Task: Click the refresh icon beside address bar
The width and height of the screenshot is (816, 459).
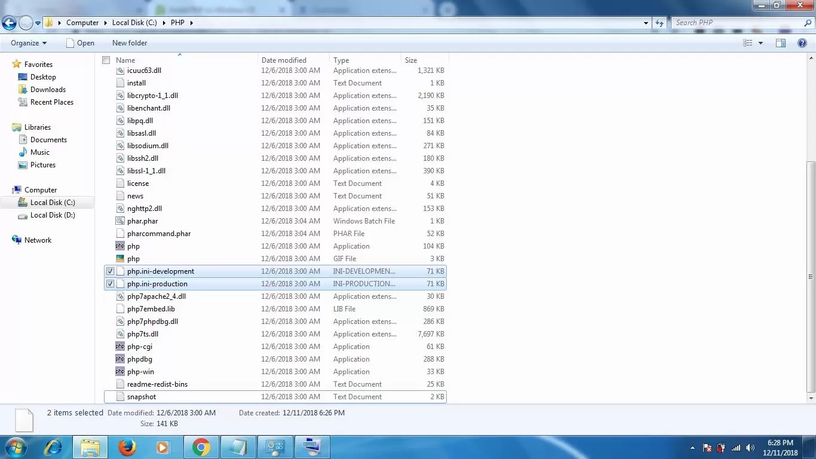Action: (x=659, y=23)
